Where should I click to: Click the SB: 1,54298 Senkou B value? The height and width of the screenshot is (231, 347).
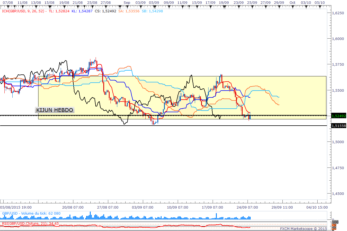(x=152, y=11)
